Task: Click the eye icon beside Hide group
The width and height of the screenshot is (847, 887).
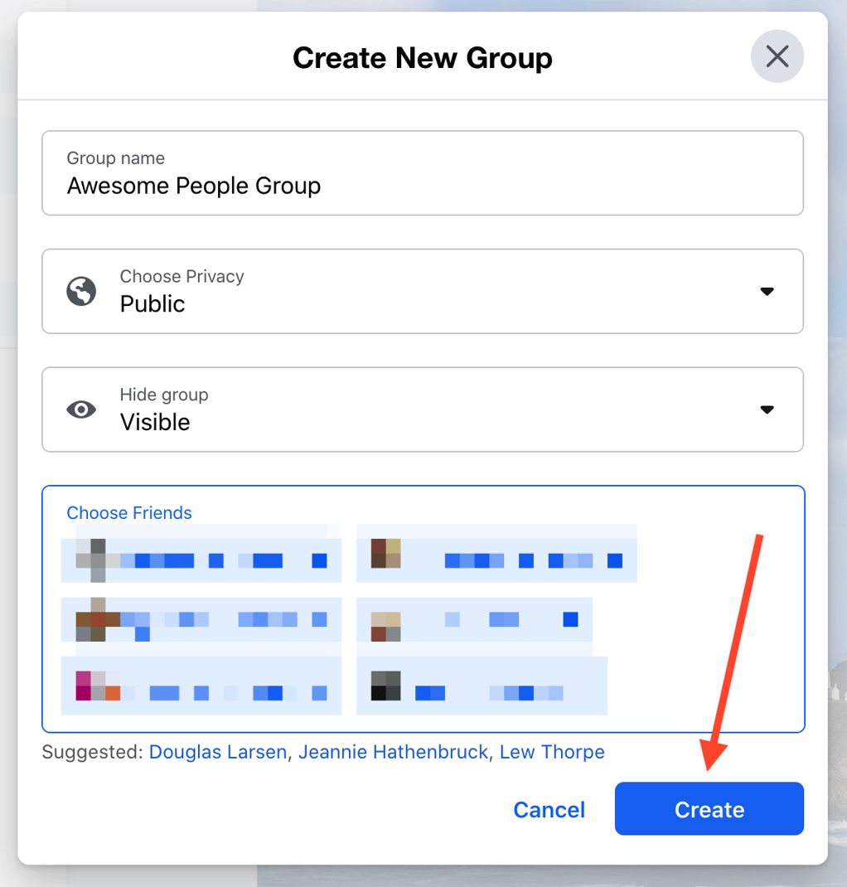Action: 80,410
